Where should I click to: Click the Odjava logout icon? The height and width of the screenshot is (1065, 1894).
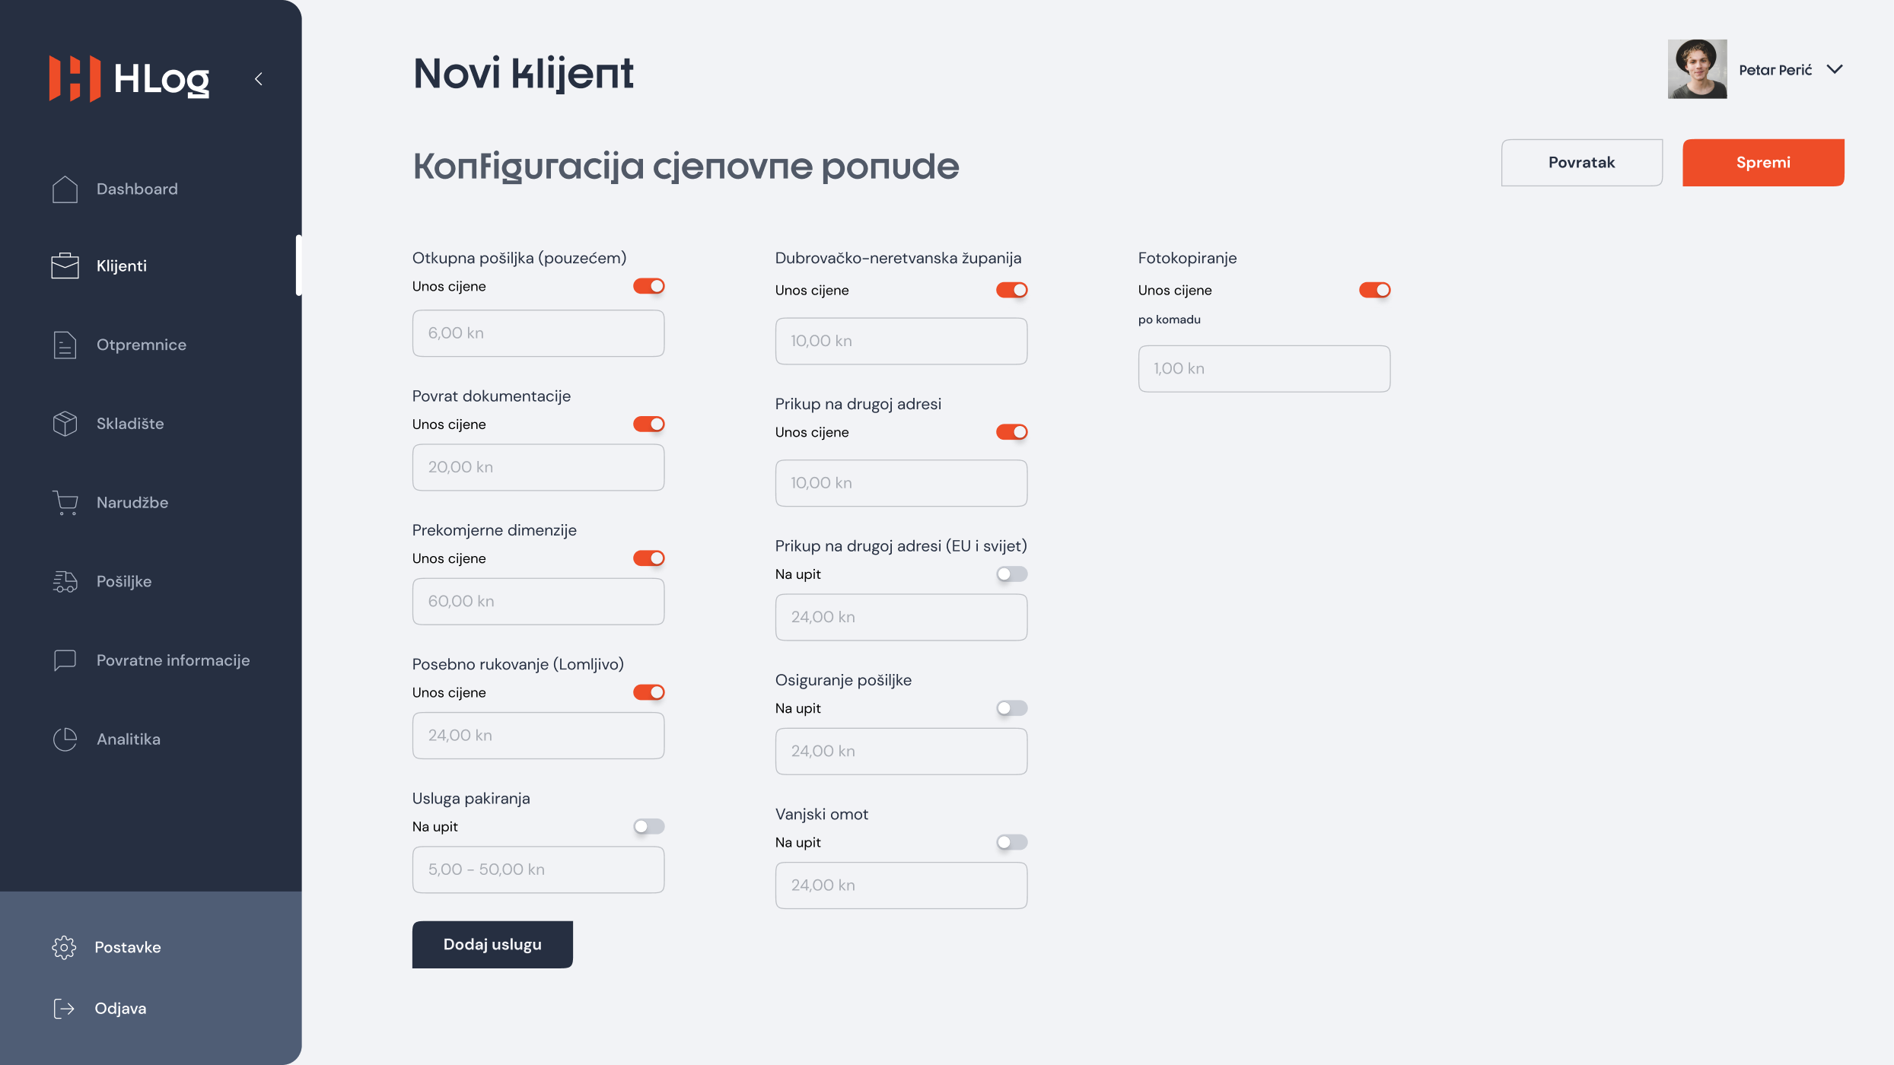point(64,1009)
